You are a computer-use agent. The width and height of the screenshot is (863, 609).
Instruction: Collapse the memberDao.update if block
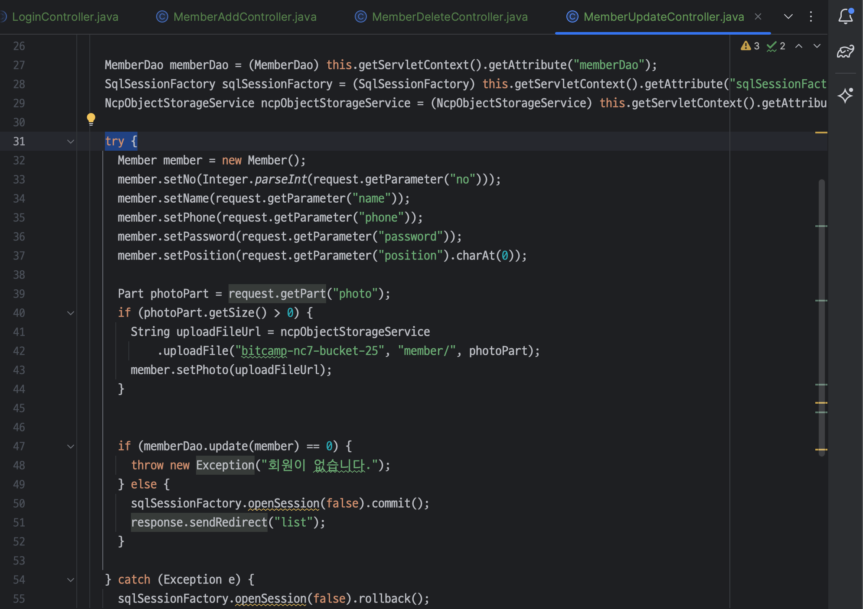[x=71, y=446]
